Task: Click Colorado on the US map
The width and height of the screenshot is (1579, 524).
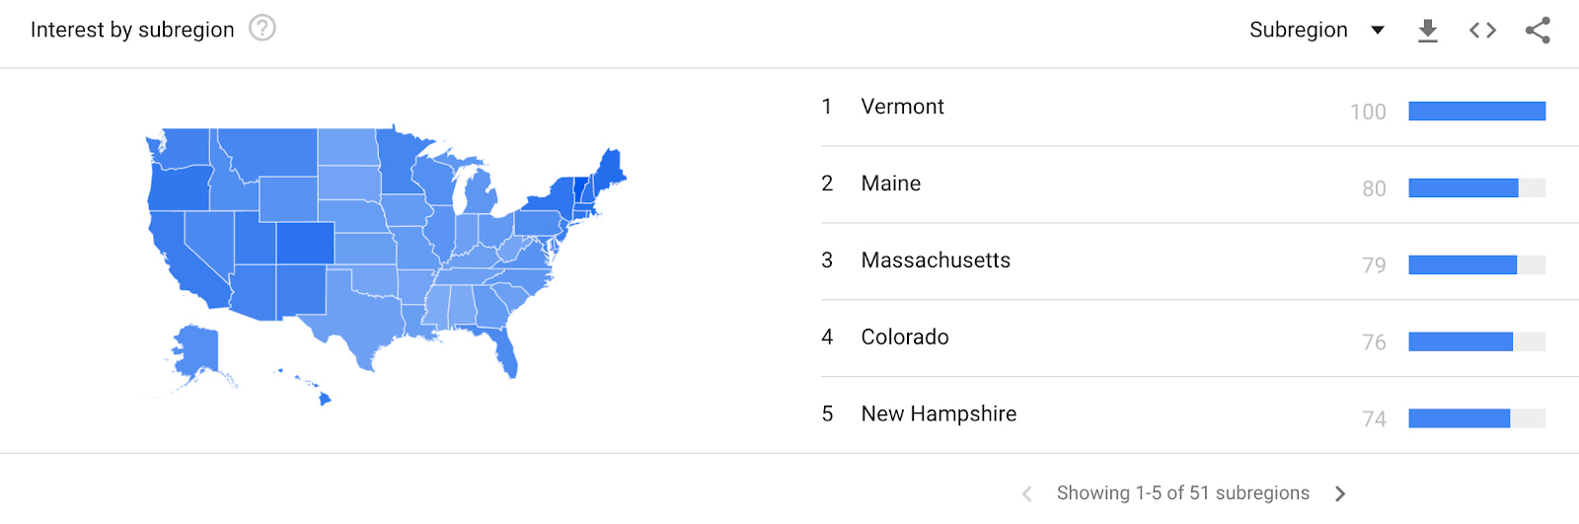Action: [x=305, y=243]
